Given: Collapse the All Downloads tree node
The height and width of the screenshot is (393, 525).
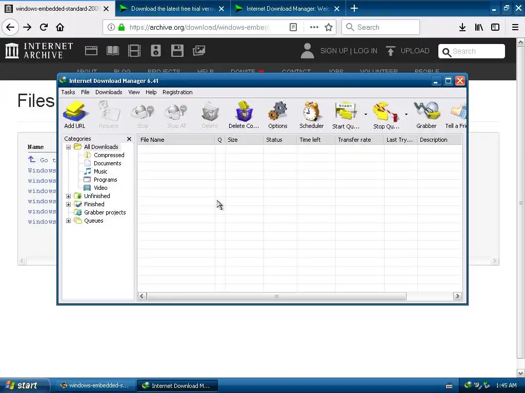Looking at the screenshot, I should point(68,147).
